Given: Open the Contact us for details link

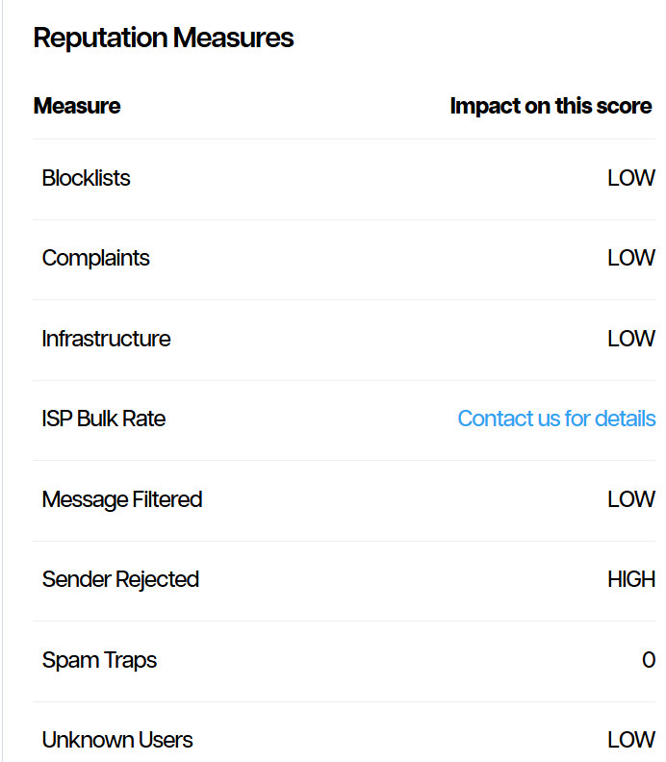Looking at the screenshot, I should pyautogui.click(x=556, y=419).
